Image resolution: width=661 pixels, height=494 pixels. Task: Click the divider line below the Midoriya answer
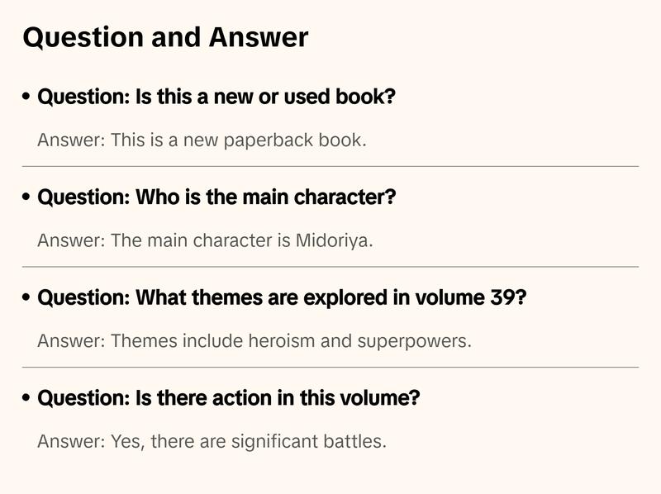[x=330, y=267]
